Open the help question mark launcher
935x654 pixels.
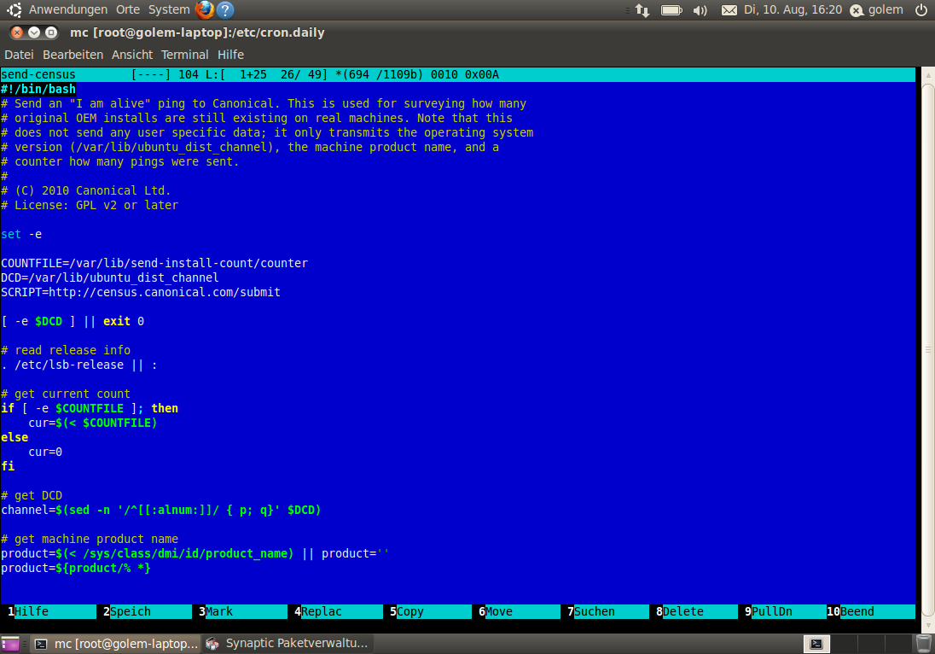[225, 9]
